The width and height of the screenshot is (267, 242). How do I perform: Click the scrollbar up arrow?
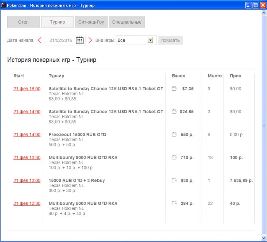[x=264, y=13]
